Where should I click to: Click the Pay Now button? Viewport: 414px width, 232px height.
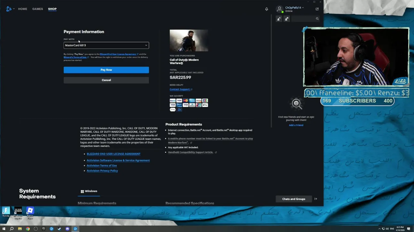106,70
